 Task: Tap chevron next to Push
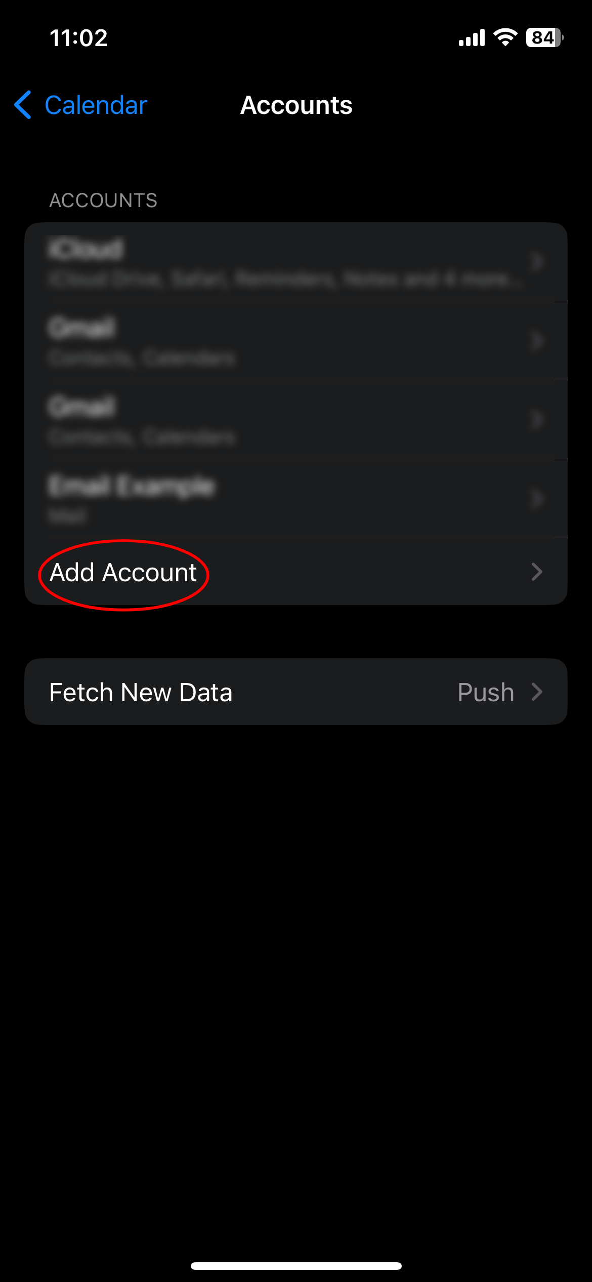(537, 692)
